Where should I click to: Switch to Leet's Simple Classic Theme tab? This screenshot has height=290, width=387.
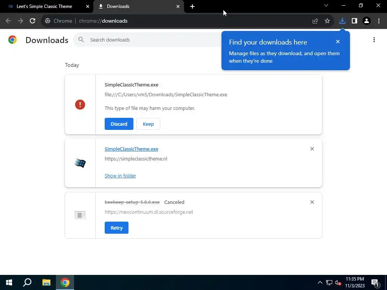pyautogui.click(x=45, y=6)
